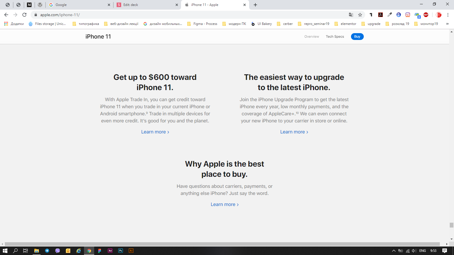Open the elementor bookmarks folder
This screenshot has height=255, width=454.
point(345,24)
